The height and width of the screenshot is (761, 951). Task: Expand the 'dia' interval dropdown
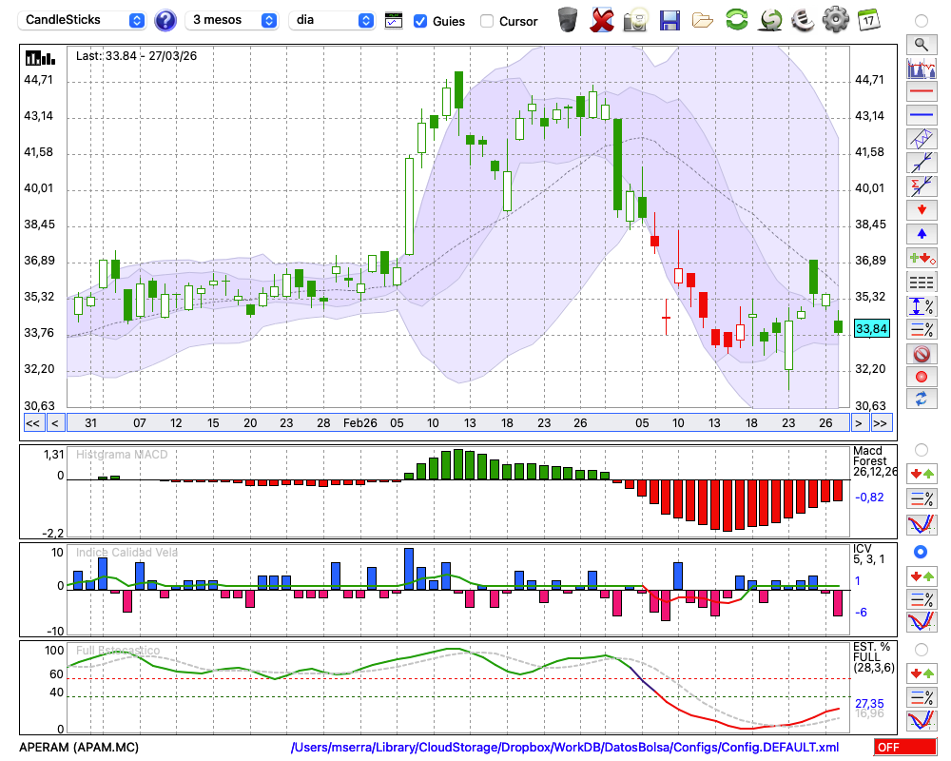(x=333, y=20)
